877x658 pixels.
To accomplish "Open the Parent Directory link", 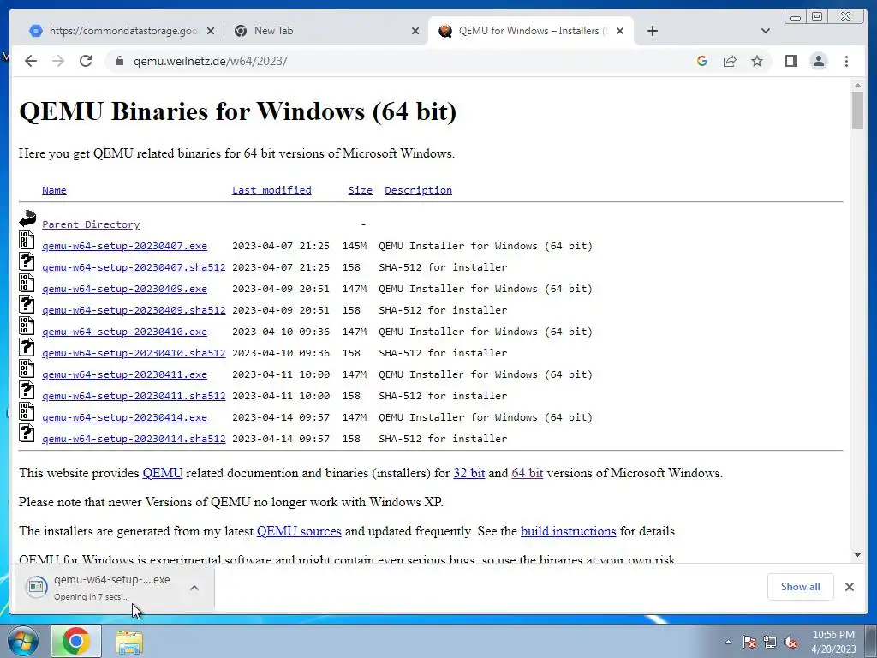I will point(91,224).
